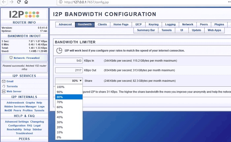
Task: Open the Email service link
Action: (10, 81)
